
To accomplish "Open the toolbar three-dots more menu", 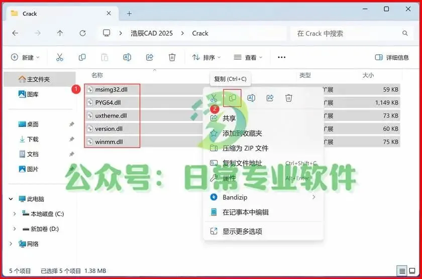I will [x=281, y=57].
